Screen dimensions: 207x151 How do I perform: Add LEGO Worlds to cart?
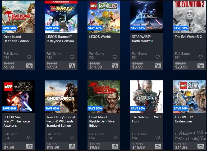115,66
